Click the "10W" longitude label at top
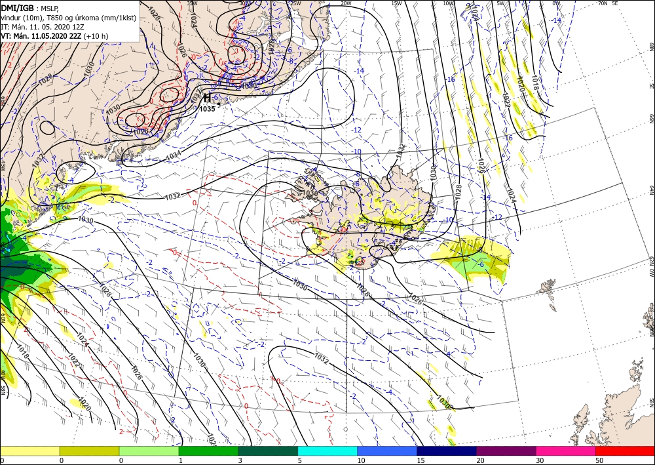Image resolution: width=655 pixels, height=465 pixels. (x=449, y=3)
